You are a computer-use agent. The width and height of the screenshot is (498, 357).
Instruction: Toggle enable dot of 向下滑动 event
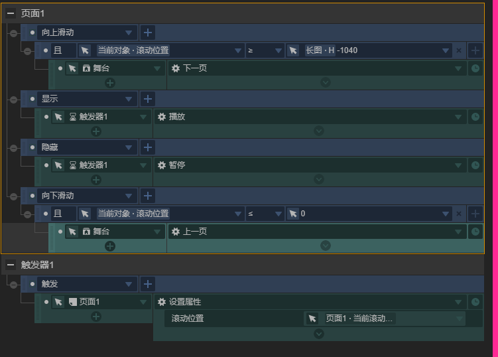pyautogui.click(x=32, y=196)
